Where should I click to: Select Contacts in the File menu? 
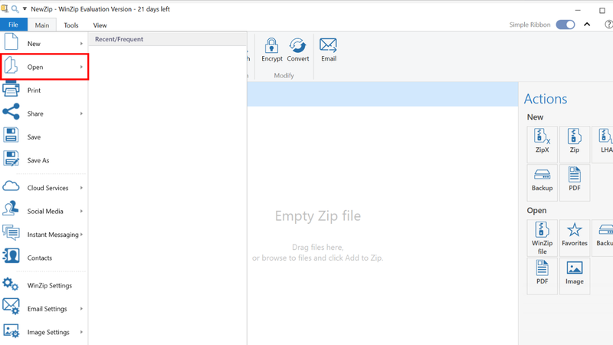[x=44, y=258]
